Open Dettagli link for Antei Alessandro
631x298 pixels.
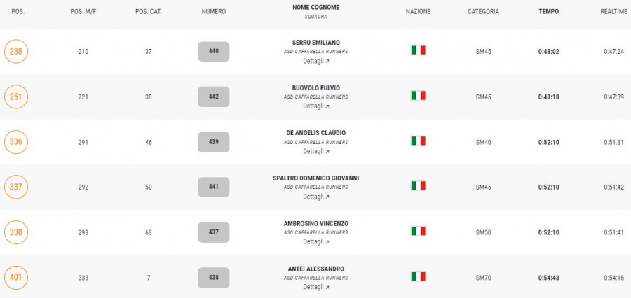316,287
